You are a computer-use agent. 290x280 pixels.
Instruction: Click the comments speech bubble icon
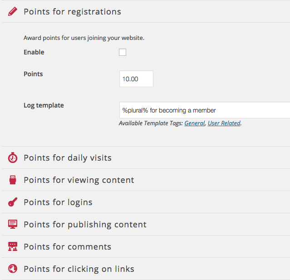point(13,246)
